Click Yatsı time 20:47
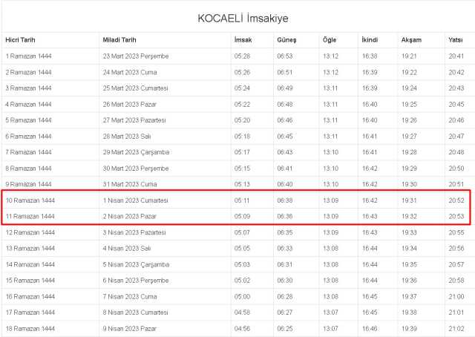Viewport: 475px width, 337px height. coord(456,137)
